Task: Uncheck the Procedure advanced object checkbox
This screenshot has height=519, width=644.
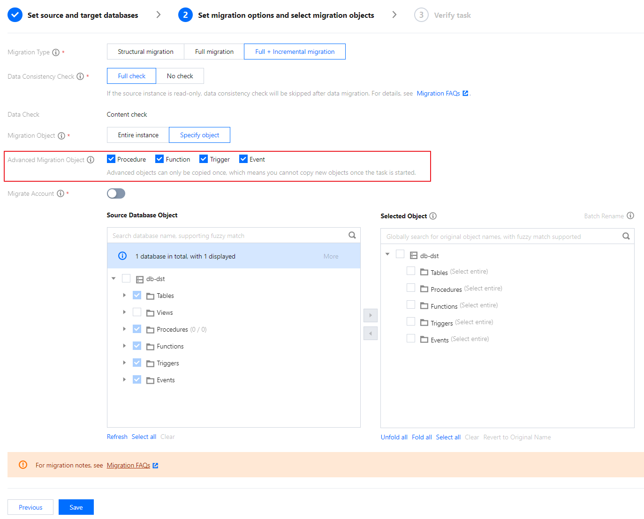Action: click(111, 159)
